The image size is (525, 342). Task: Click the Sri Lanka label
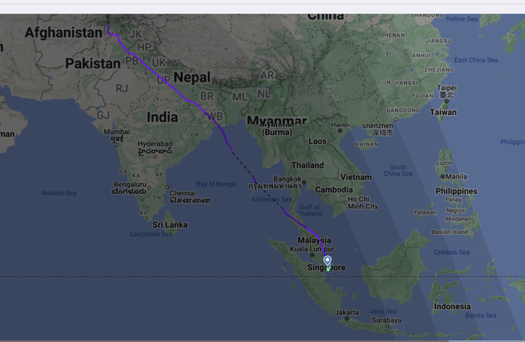(x=170, y=225)
